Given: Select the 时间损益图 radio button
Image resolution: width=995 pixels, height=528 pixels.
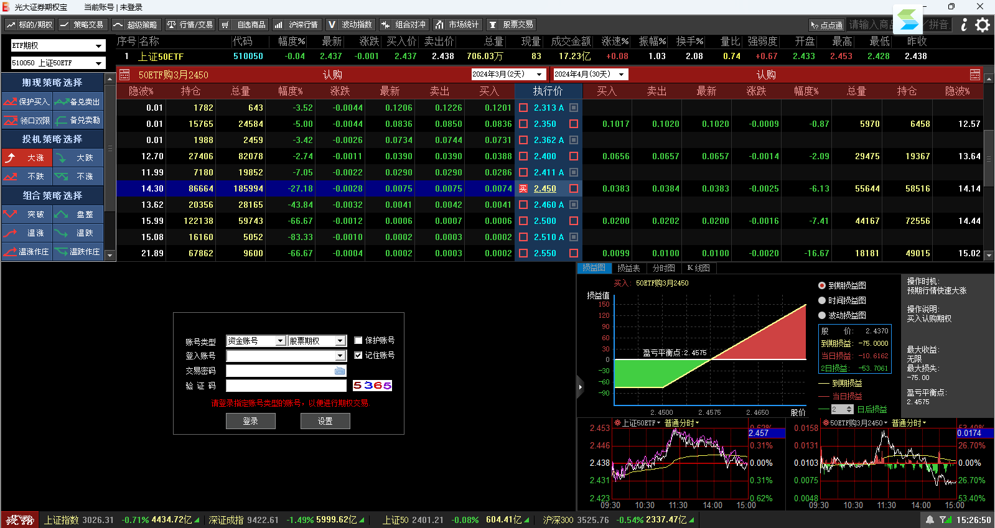Looking at the screenshot, I should point(822,300).
